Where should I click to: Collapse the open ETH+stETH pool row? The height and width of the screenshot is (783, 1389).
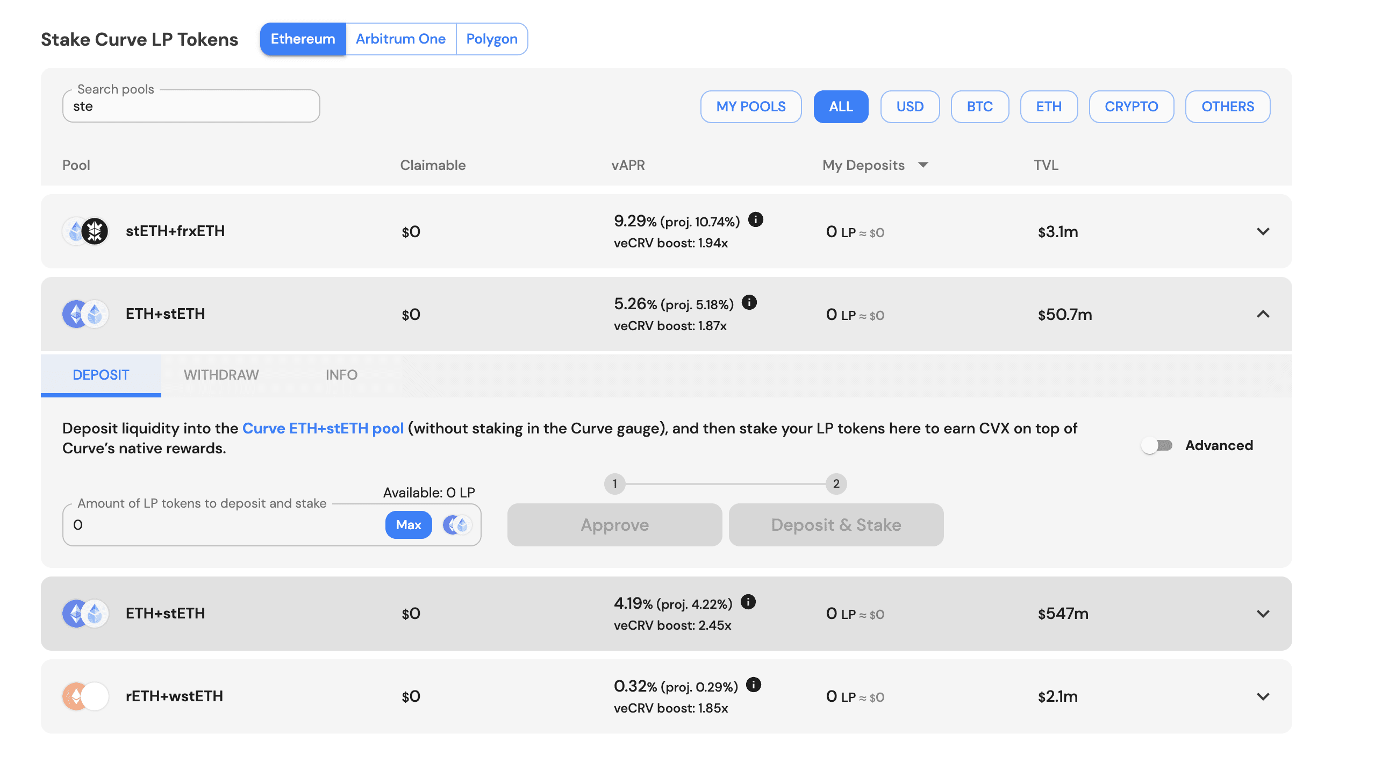(x=1262, y=314)
